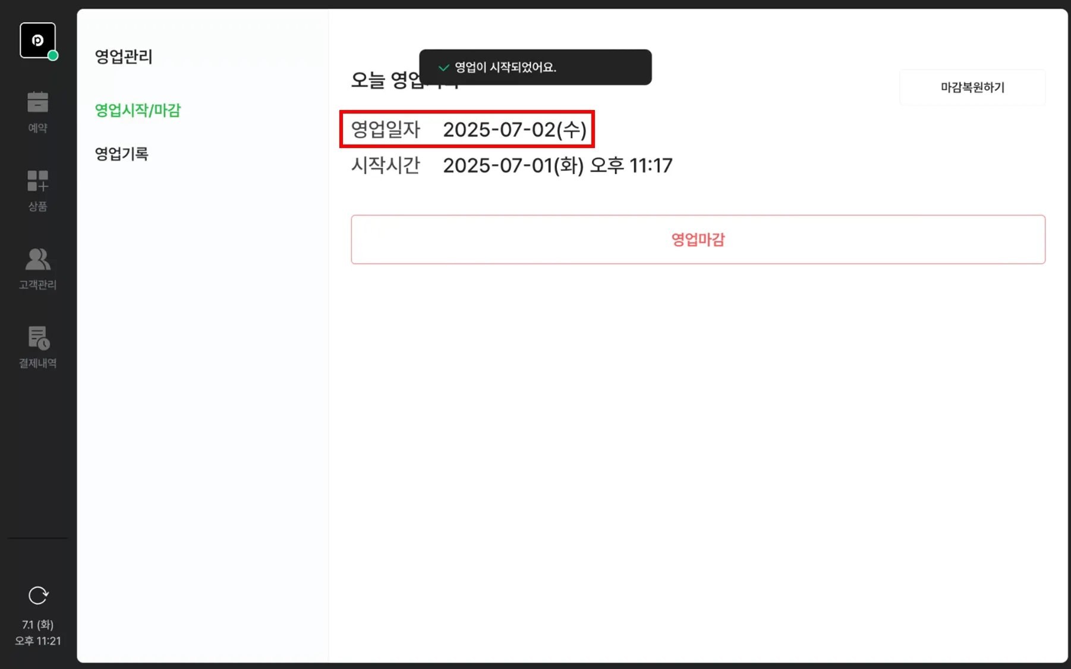Click the 시작시간 start time value
This screenshot has width=1071, height=669.
tap(557, 165)
